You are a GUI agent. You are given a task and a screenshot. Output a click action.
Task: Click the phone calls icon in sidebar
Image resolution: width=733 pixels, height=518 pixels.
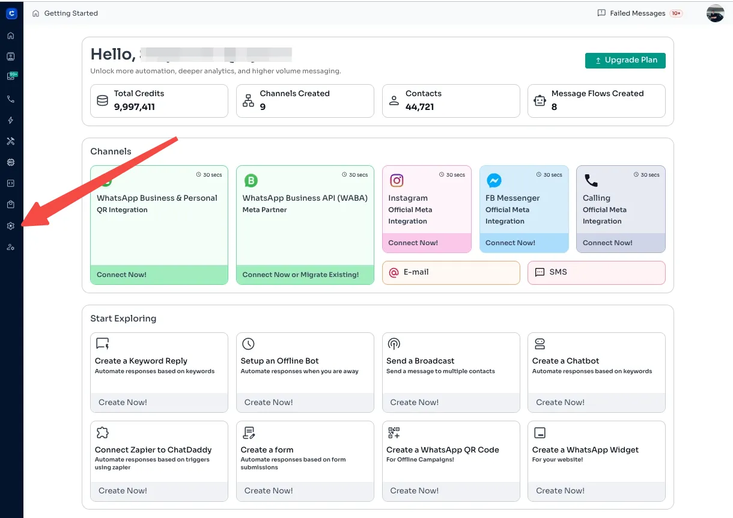coord(11,99)
